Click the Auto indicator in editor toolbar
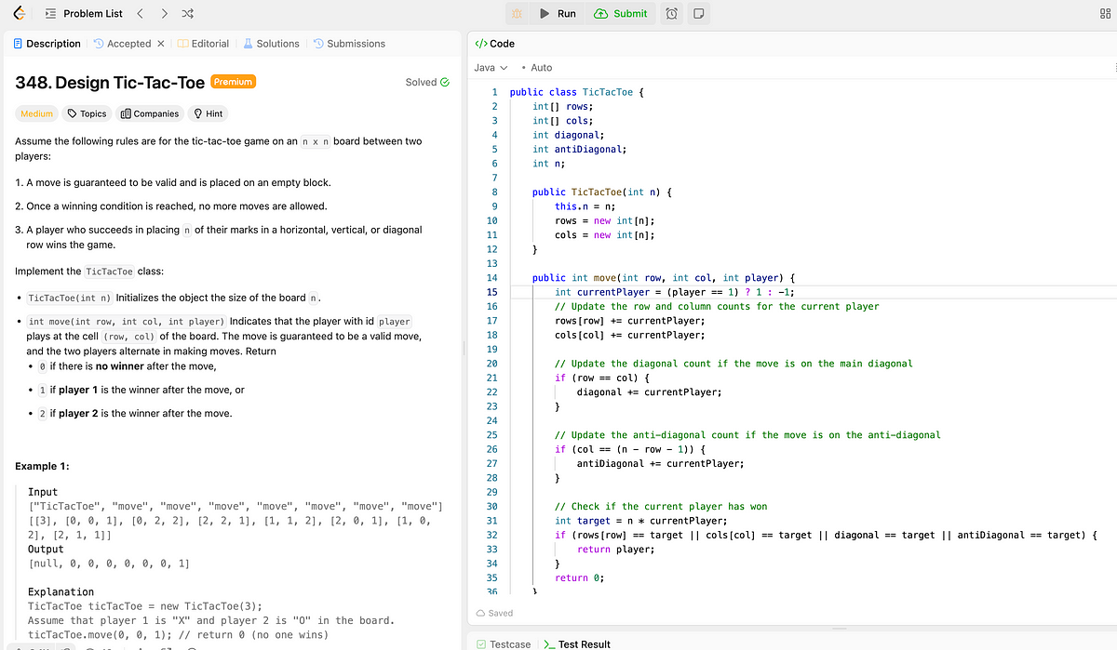 tap(538, 68)
